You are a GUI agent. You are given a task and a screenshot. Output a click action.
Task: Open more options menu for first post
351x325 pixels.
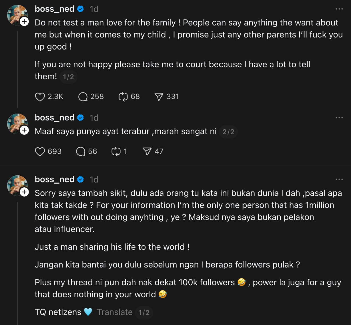point(339,9)
